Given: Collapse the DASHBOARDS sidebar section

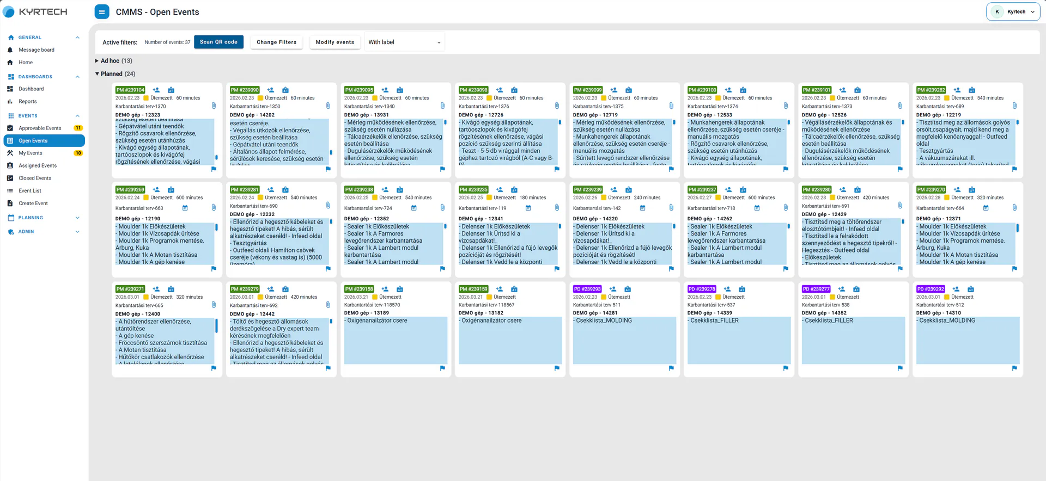Looking at the screenshot, I should (x=77, y=77).
